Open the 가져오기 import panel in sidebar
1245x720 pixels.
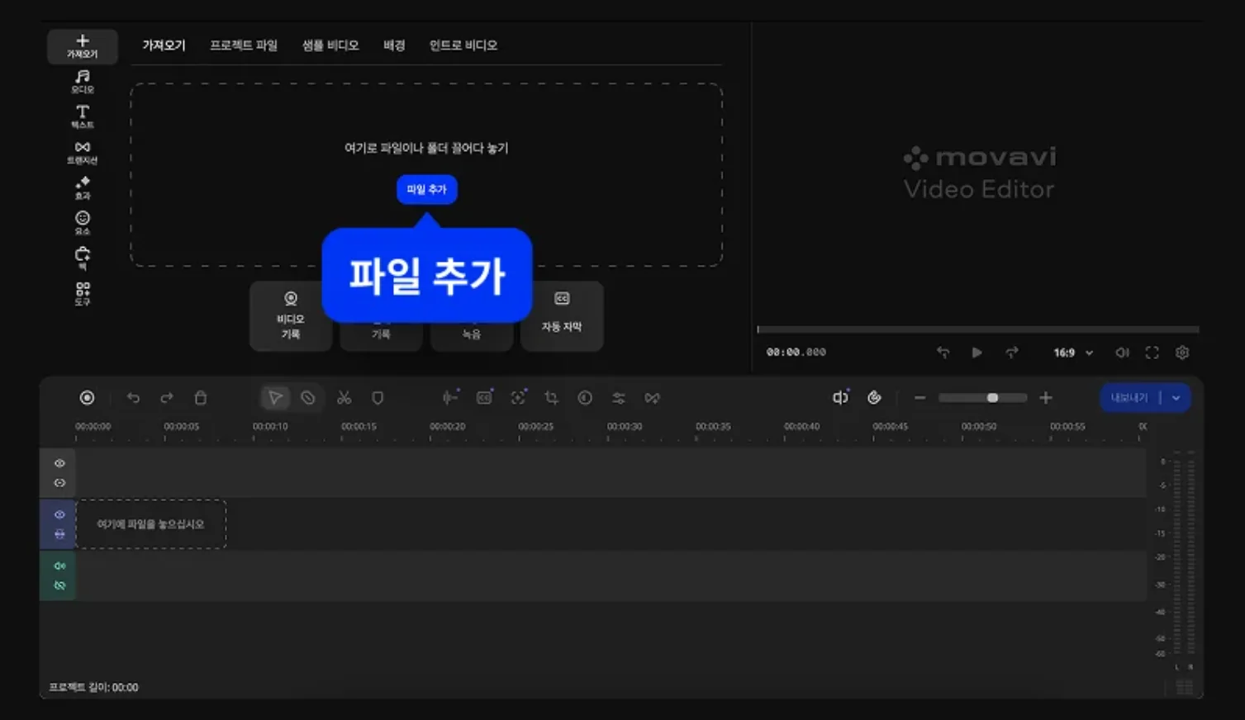(83, 45)
